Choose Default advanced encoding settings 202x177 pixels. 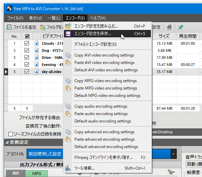[x=107, y=147]
